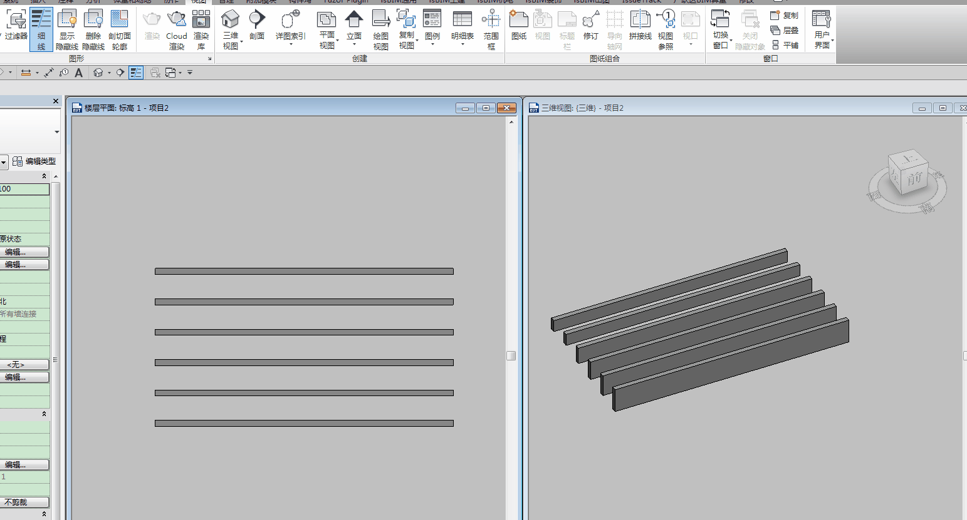Click the 平铺 tile windows button
Screen dimensions: 967x520
pyautogui.click(x=785, y=45)
